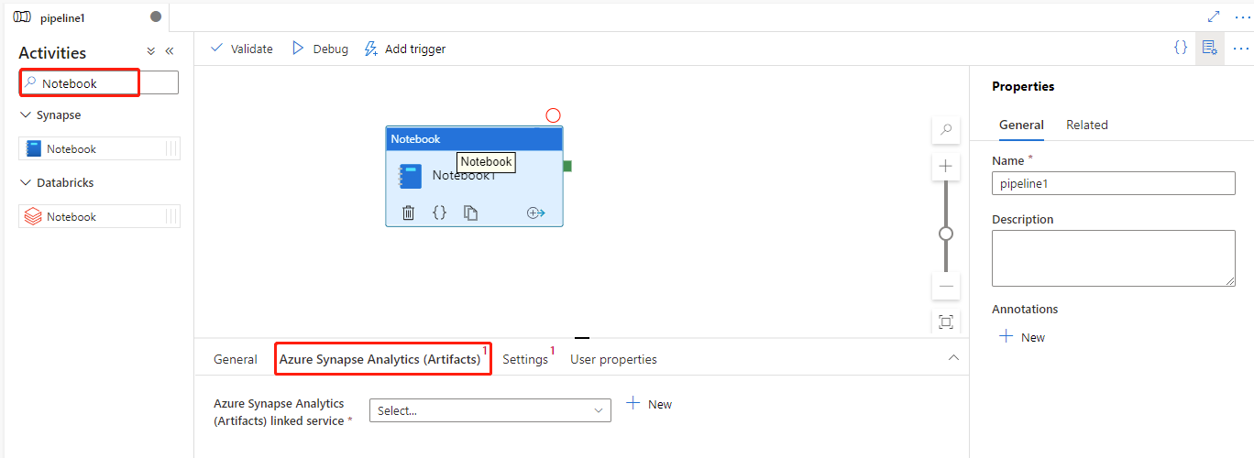
Task: Click the Databricks layered icon
Action: [33, 216]
